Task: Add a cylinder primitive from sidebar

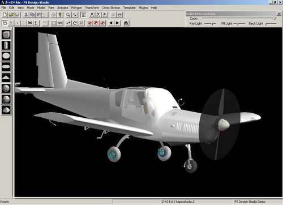Action: point(6,45)
